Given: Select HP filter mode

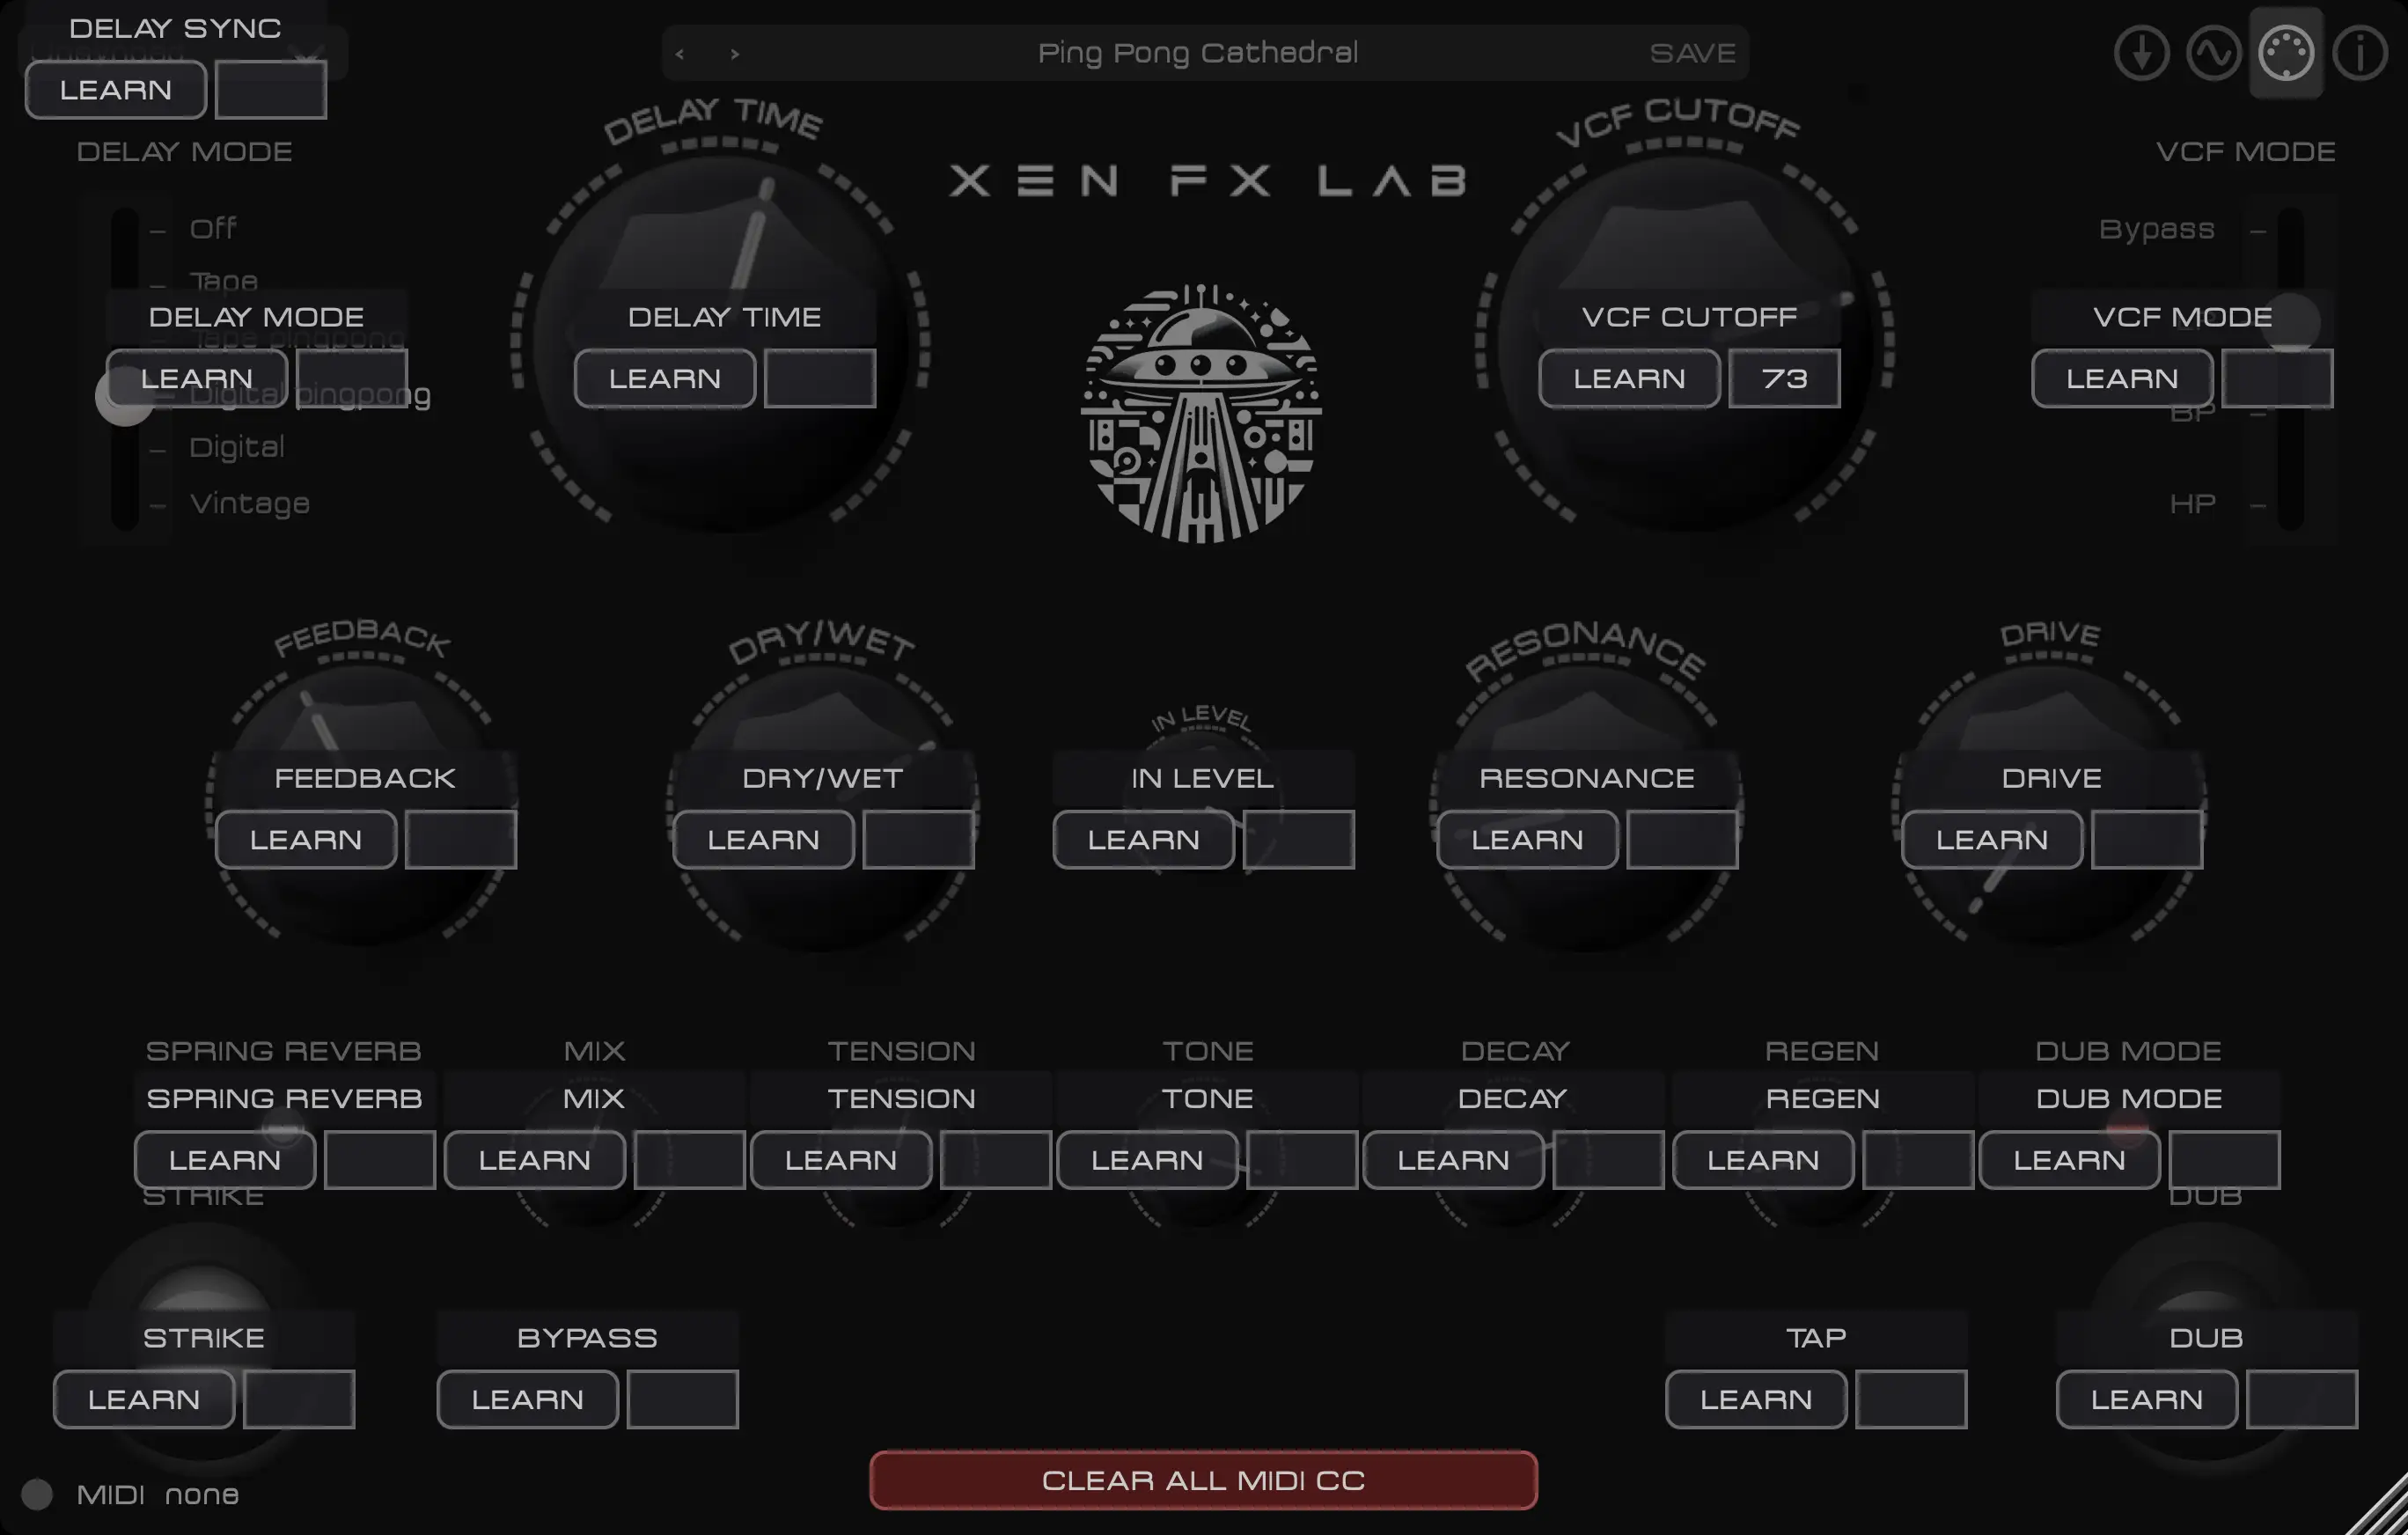Looking at the screenshot, I should click(x=2192, y=503).
